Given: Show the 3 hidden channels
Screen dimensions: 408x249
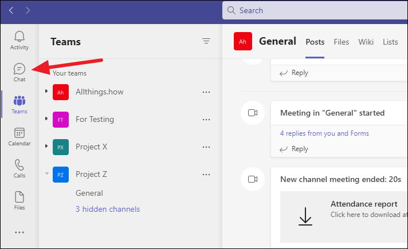Looking at the screenshot, I should point(108,209).
